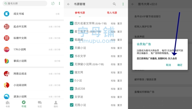The image size is (192, 109).
Task: Open 分类 for 阅文书城
Action: coord(57,14)
